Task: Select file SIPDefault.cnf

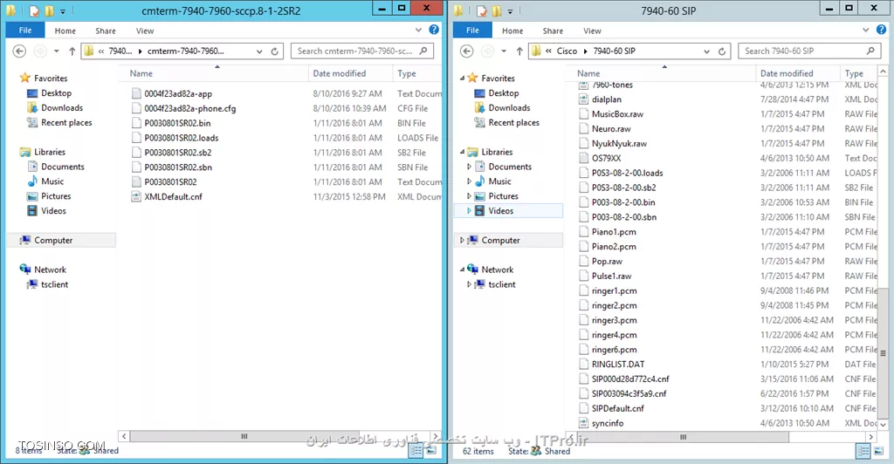Action: [x=617, y=408]
